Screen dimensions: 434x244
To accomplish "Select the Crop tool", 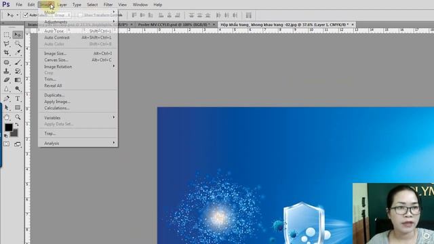I will tap(7, 53).
